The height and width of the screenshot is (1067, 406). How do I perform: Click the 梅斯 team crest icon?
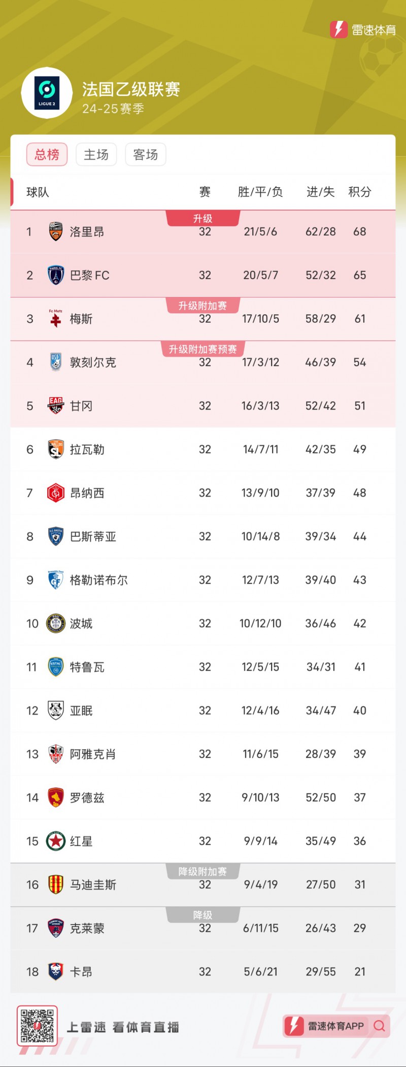pyautogui.click(x=56, y=319)
